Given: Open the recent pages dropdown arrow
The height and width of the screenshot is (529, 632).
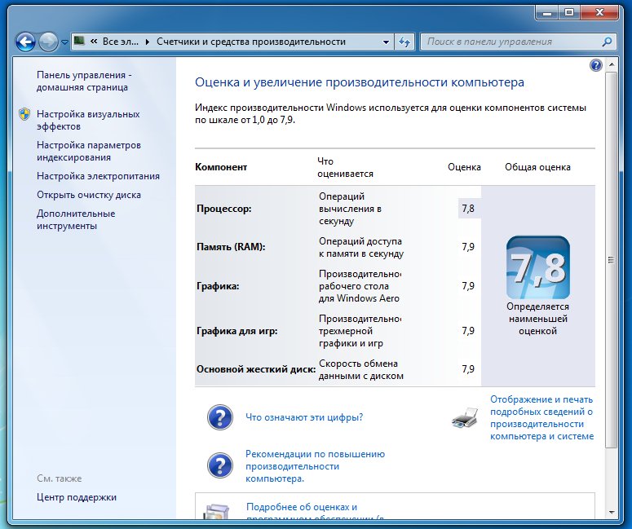Looking at the screenshot, I should click(64, 42).
